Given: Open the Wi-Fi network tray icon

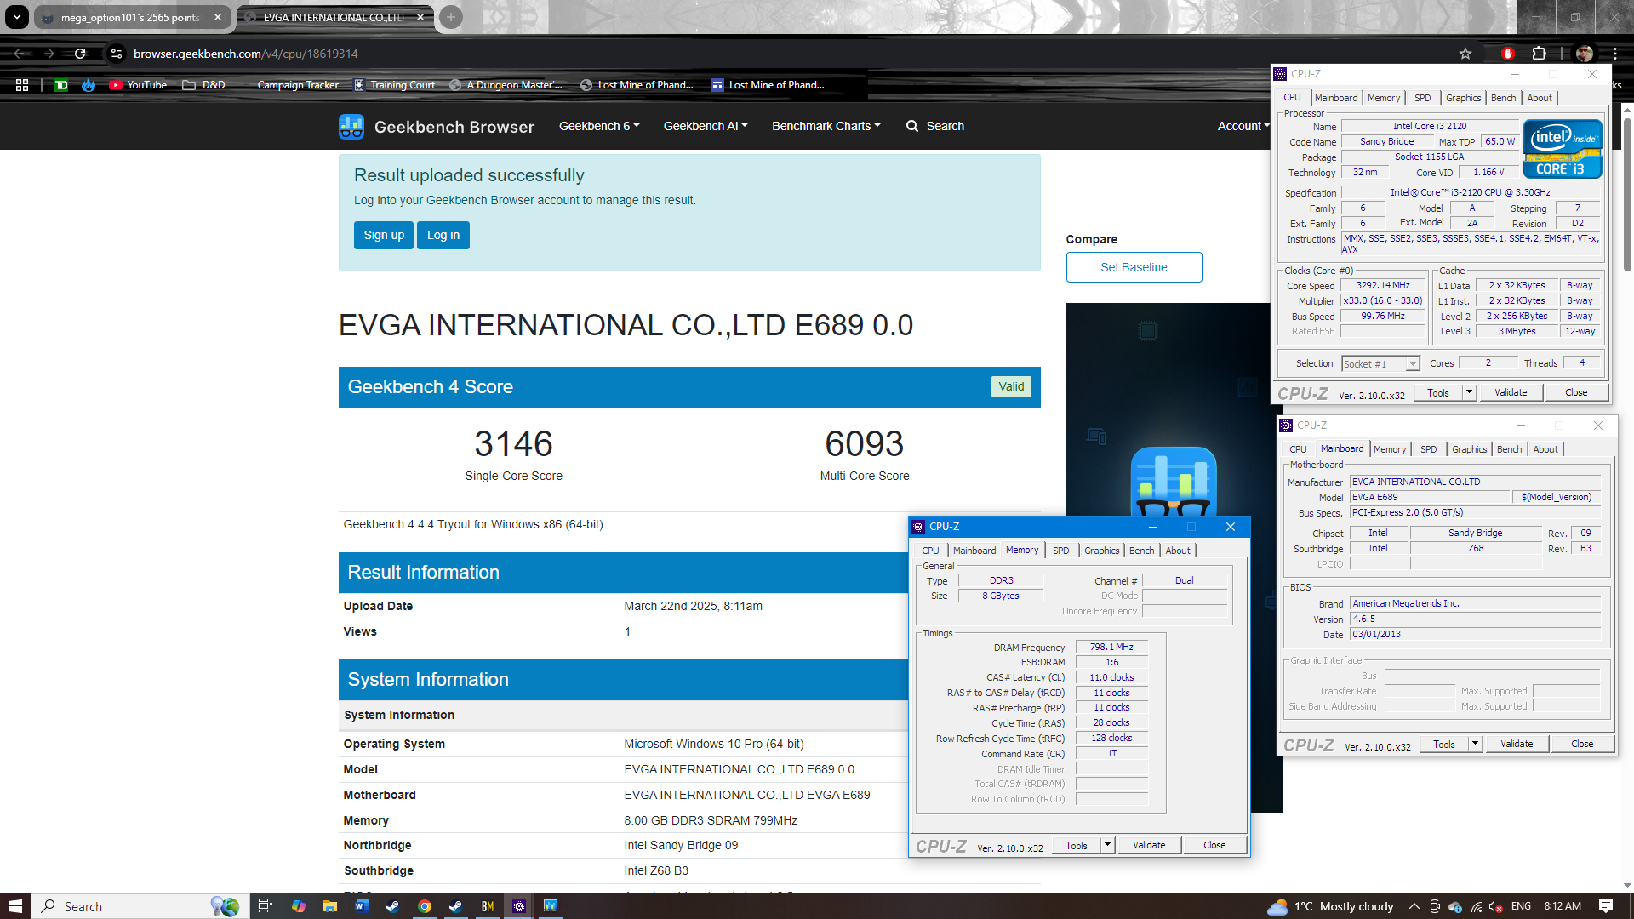Looking at the screenshot, I should pyautogui.click(x=1477, y=906).
